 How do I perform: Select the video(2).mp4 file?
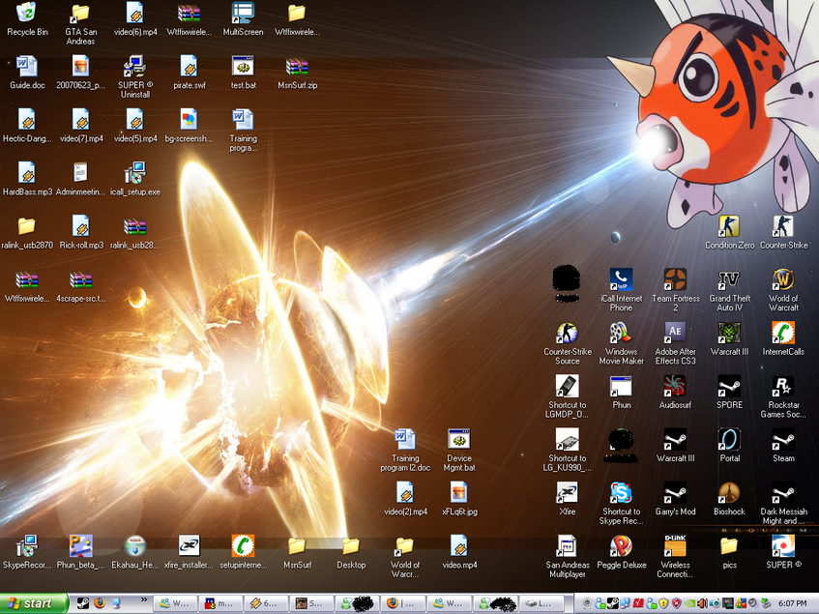tap(405, 499)
